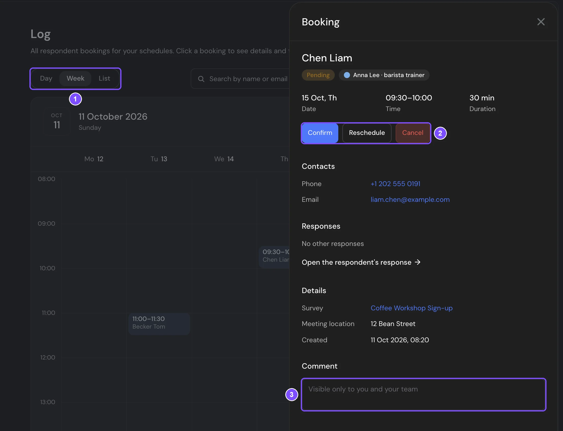Viewport: 563px width, 431px height.
Task: Click the Search by name or email field
Action: [240, 79]
